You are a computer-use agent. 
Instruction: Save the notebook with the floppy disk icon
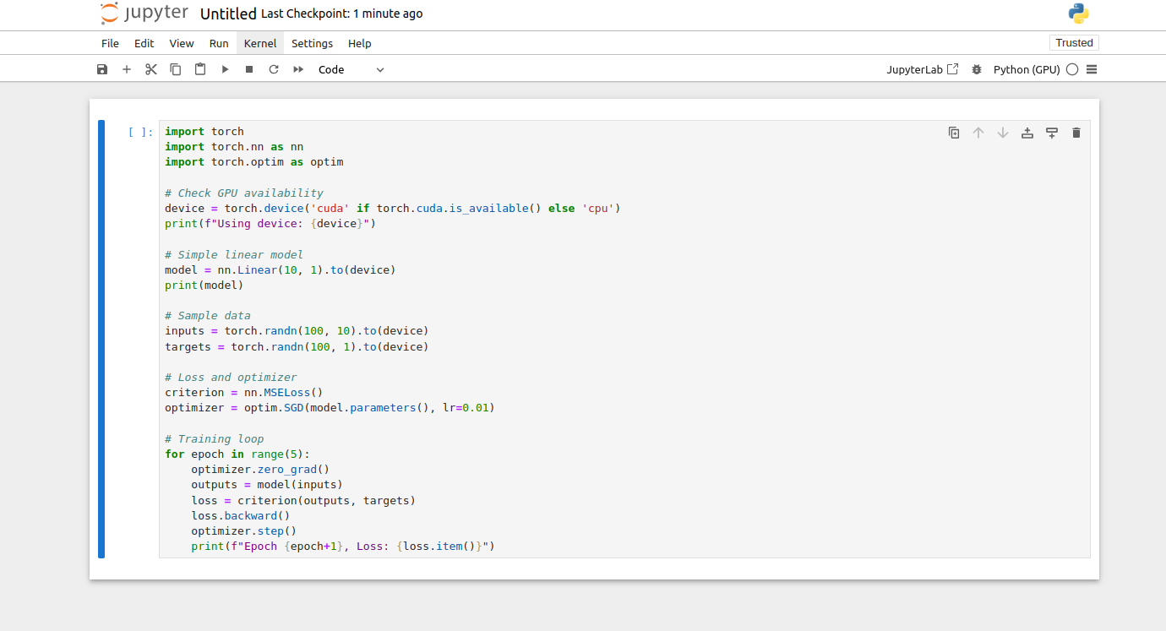point(102,69)
